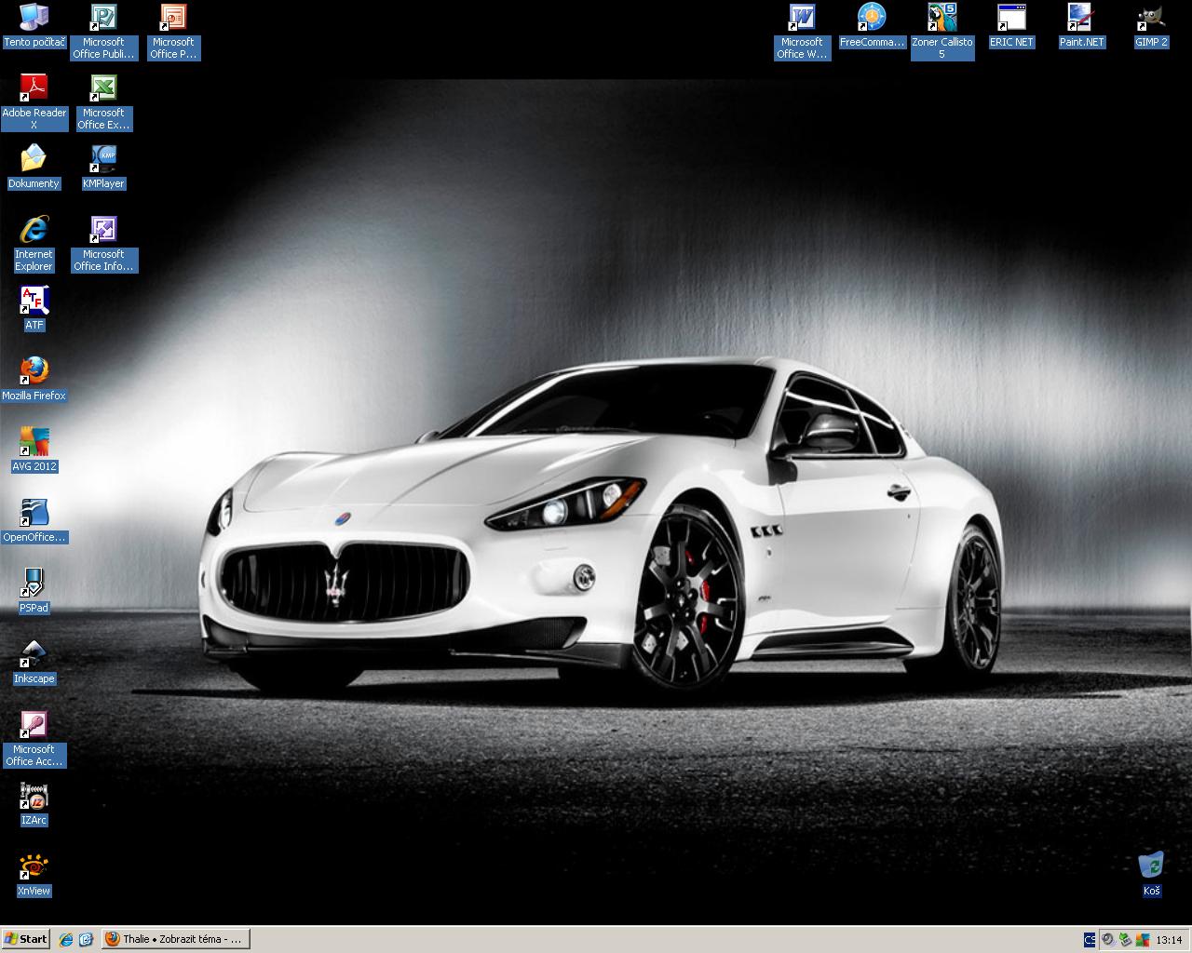Select the Inkscape desktop shortcut

(34, 654)
